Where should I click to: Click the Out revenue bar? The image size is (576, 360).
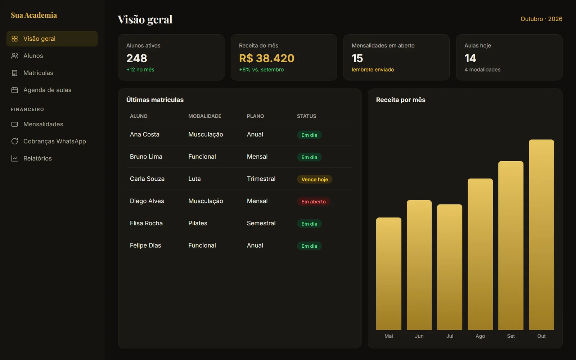pos(541,235)
